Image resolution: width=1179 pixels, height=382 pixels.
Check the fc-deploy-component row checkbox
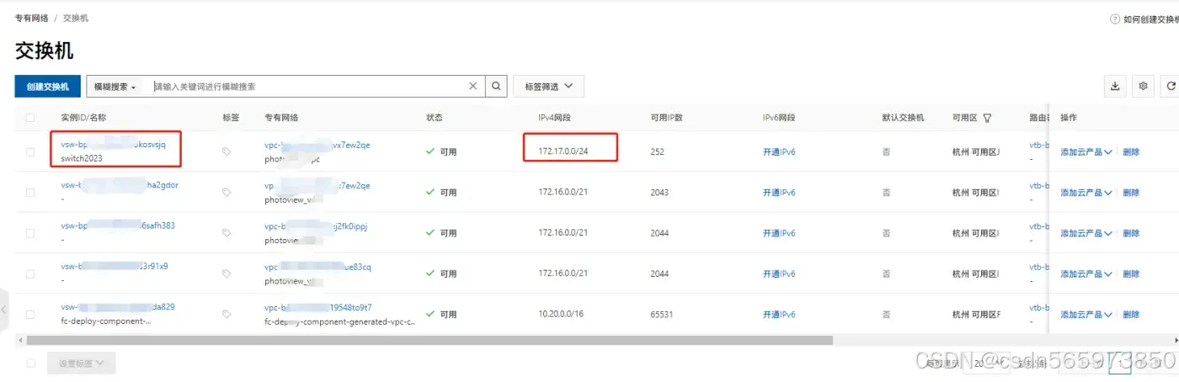(30, 314)
